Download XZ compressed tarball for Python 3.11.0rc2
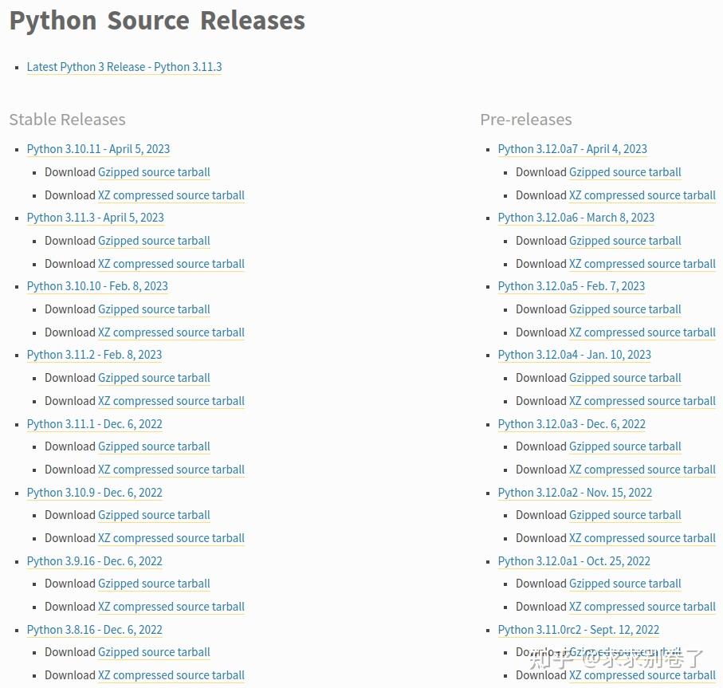 click(x=642, y=675)
